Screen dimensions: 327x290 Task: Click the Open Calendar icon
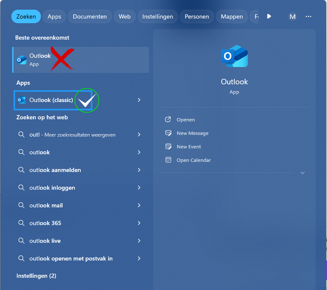[x=168, y=160]
